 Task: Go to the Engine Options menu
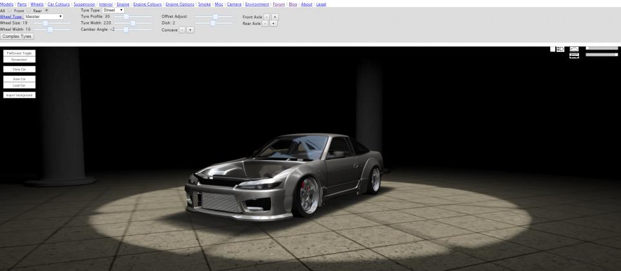coord(180,4)
